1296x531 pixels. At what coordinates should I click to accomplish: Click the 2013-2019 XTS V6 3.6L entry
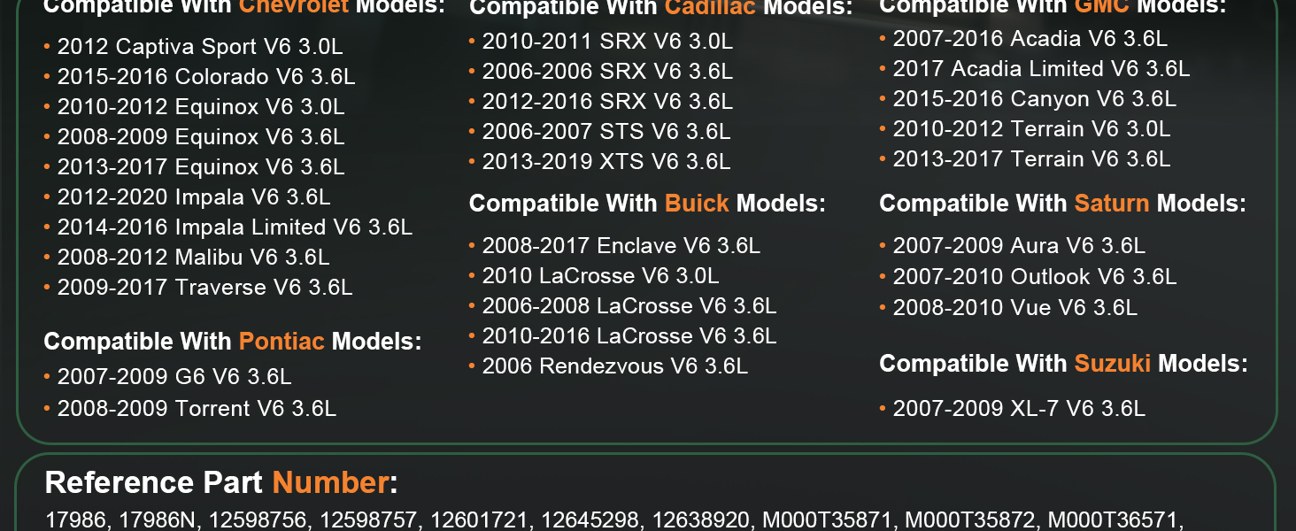[x=606, y=162]
